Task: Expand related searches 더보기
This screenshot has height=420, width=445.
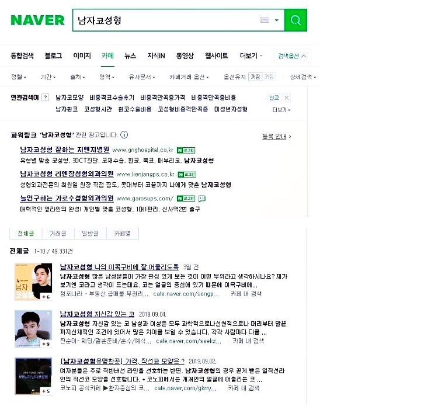Action: click(281, 110)
